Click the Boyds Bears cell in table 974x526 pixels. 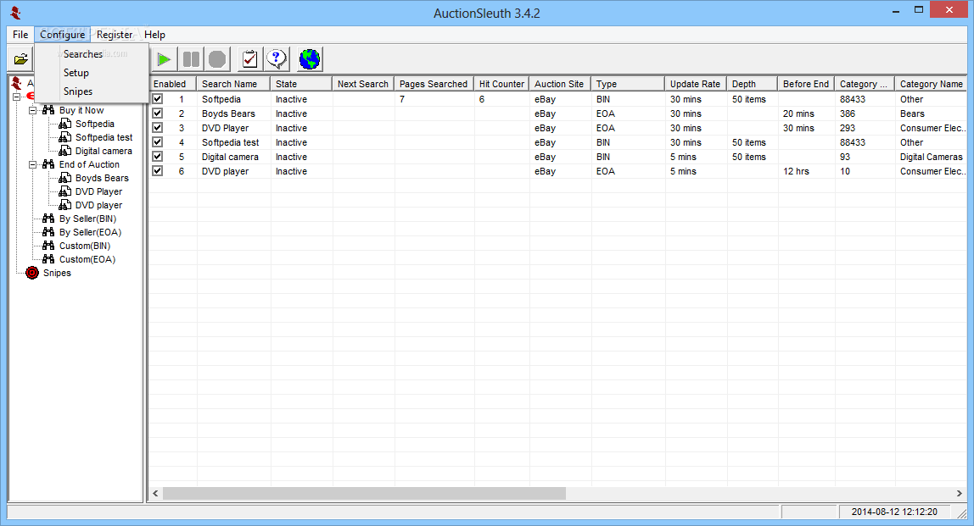pyautogui.click(x=228, y=114)
